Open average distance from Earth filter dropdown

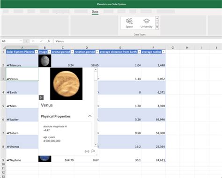139,52
